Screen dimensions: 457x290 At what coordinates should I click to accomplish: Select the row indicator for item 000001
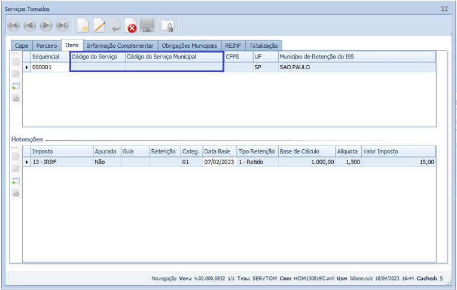point(26,67)
